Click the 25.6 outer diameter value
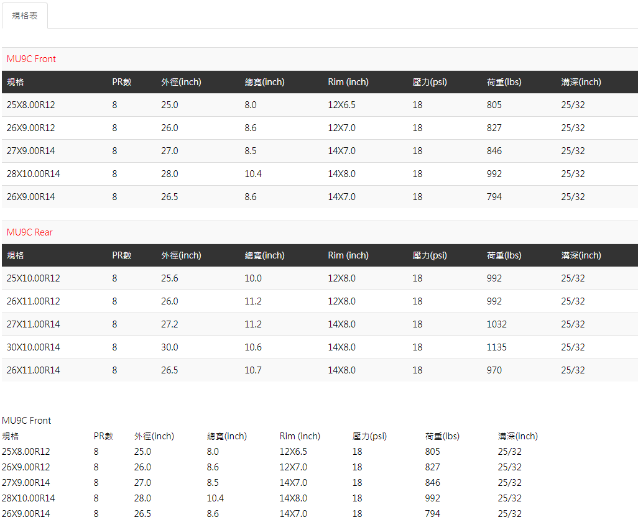This screenshot has width=638, height=530. [x=170, y=278]
